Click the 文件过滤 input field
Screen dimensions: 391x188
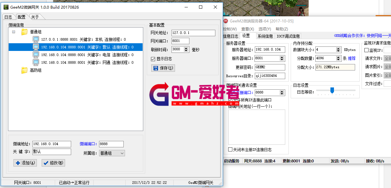[x=387, y=84]
